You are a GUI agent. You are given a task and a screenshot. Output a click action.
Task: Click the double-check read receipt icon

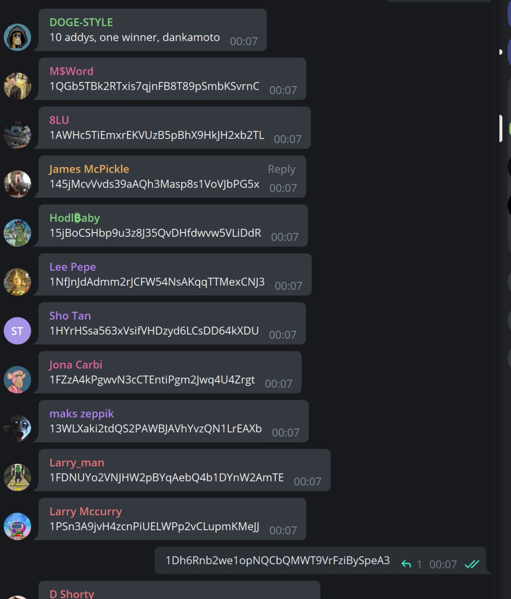point(472,564)
